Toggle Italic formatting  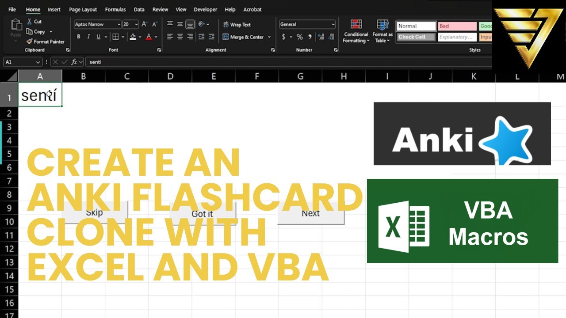[88, 37]
